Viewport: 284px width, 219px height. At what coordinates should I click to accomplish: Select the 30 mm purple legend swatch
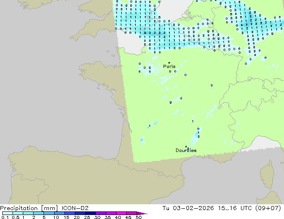(101, 213)
